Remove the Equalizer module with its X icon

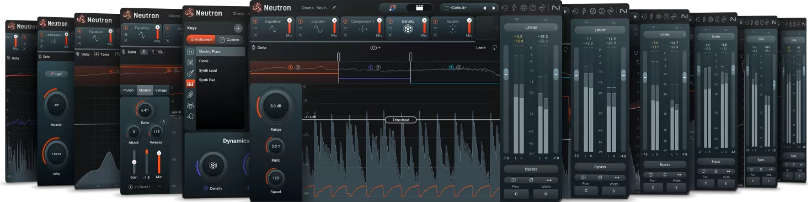tap(255, 35)
